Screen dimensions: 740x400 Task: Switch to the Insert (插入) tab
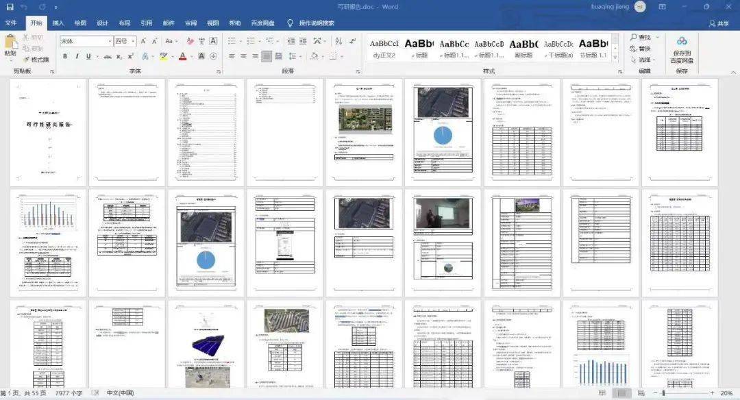[58, 23]
